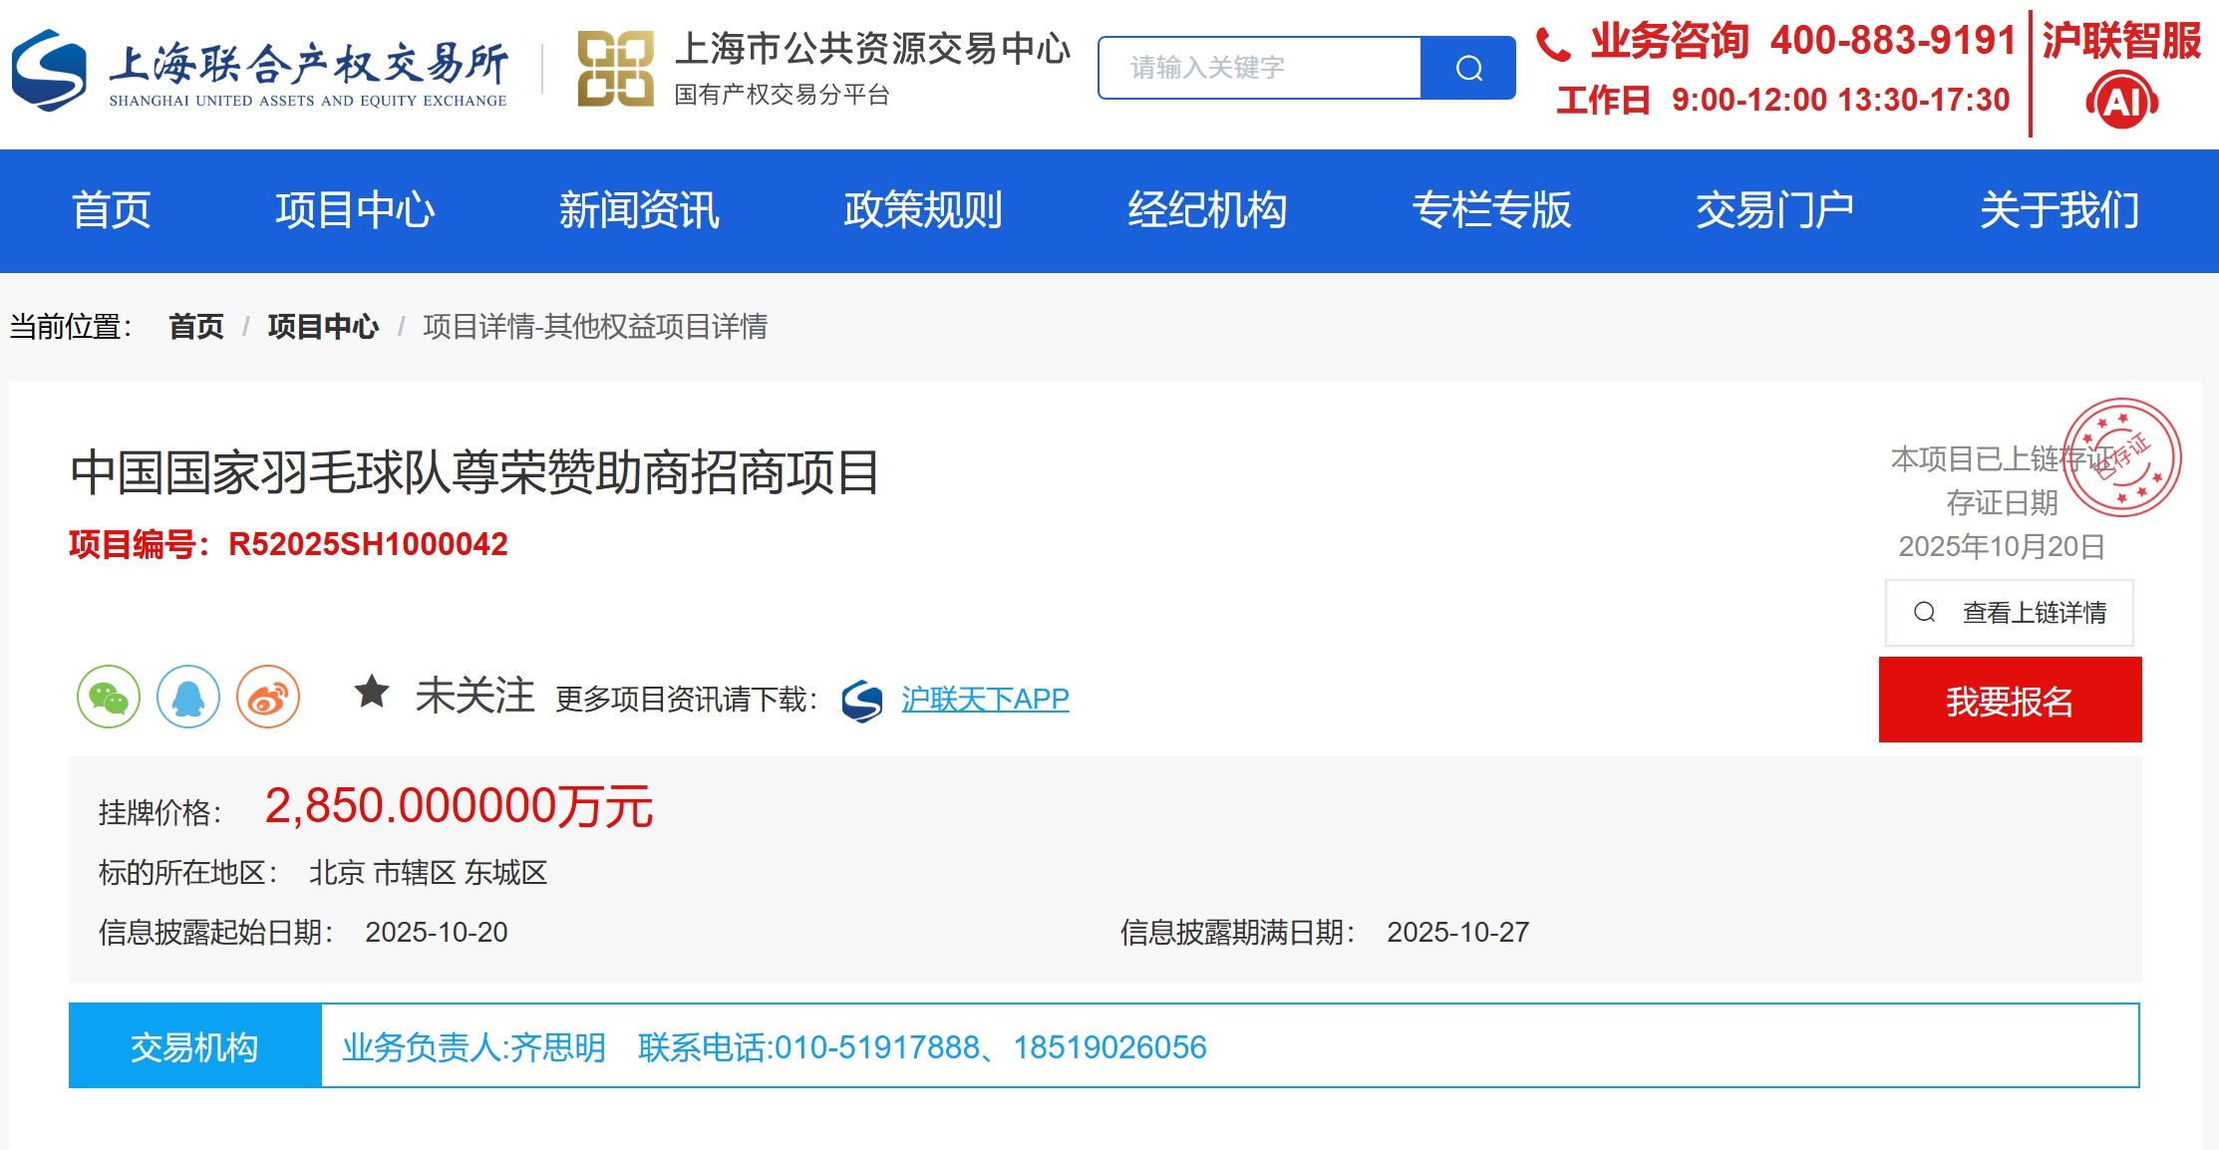Screen dimensions: 2219x1150
Task: Open the 沪联天下APP download link
Action: click(985, 700)
